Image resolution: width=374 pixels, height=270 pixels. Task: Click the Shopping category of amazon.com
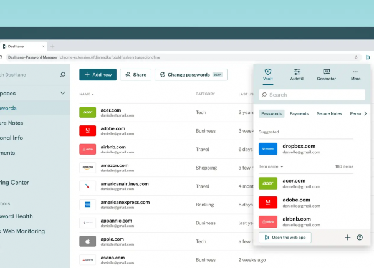(x=206, y=168)
